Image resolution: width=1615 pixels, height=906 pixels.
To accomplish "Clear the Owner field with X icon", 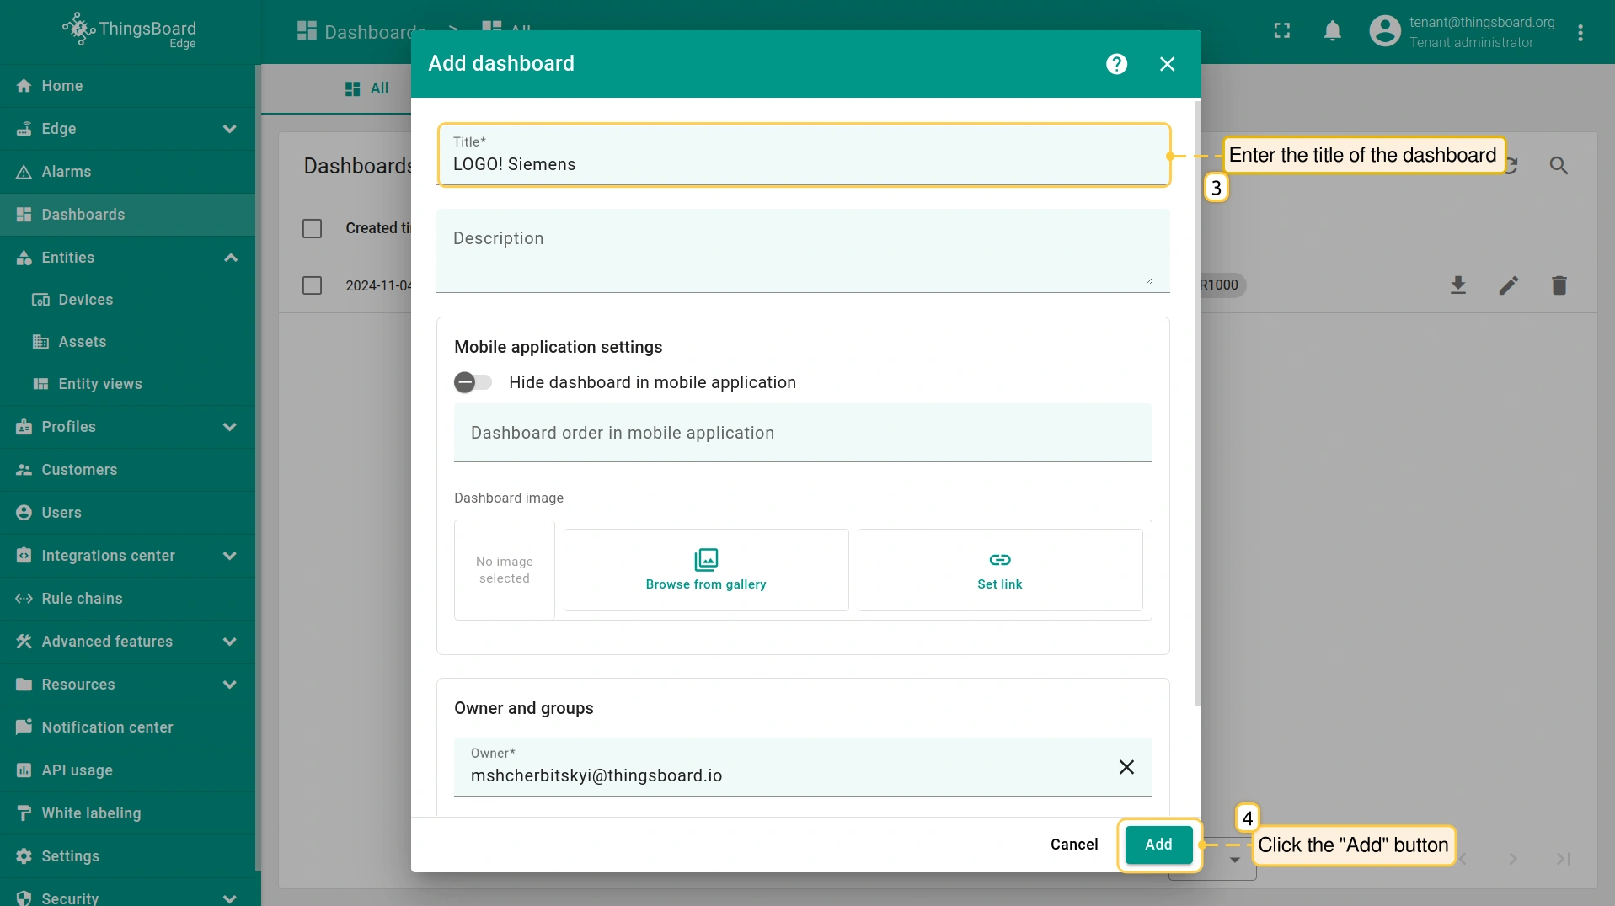I will [x=1126, y=767].
